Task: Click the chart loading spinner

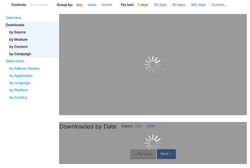Action: tap(153, 65)
